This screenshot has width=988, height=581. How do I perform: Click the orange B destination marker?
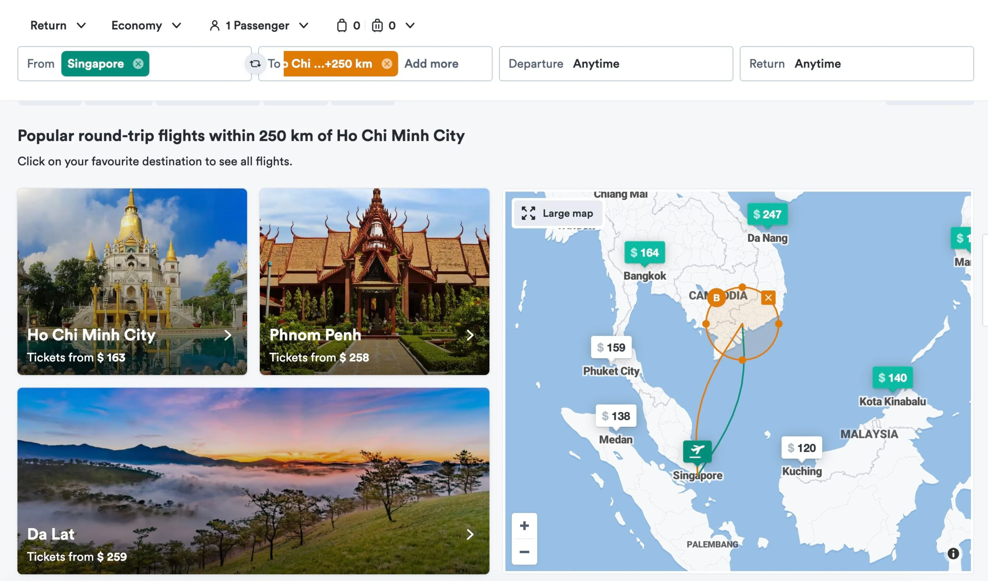click(x=716, y=297)
